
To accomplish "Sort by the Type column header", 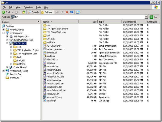I will pos(110,22).
